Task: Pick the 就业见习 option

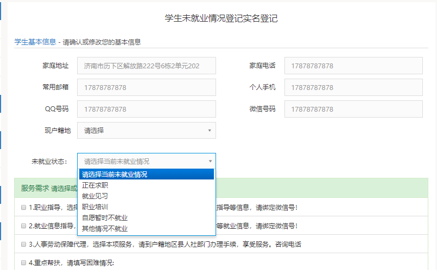Action: [x=95, y=196]
